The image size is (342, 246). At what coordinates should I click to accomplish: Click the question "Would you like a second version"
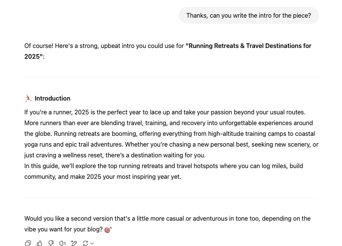167,218
